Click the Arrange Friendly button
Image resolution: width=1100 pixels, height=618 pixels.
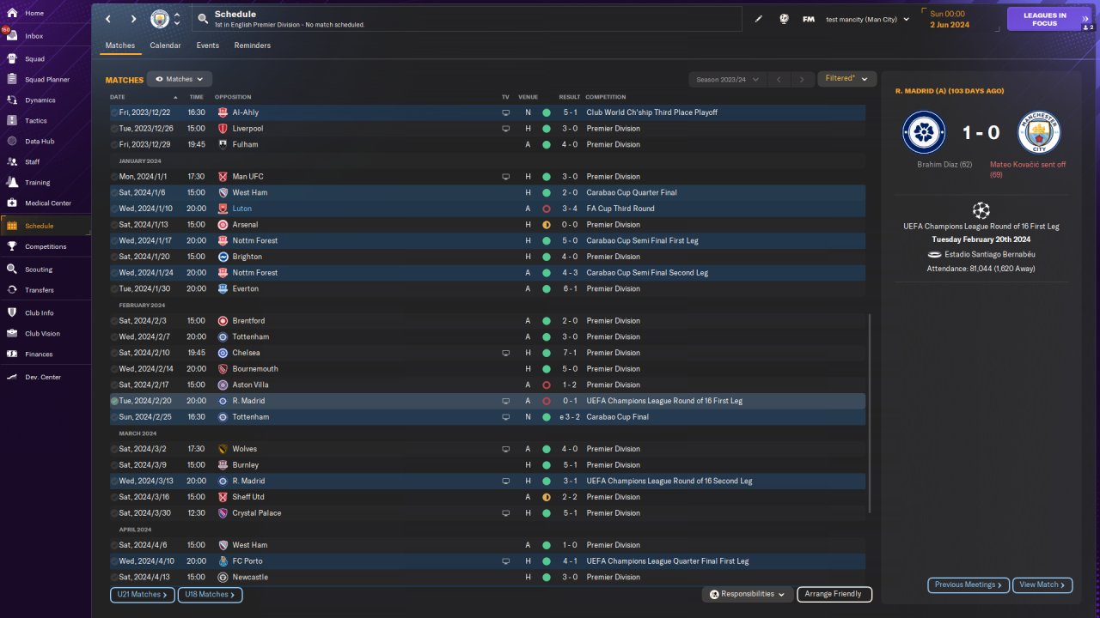(834, 594)
